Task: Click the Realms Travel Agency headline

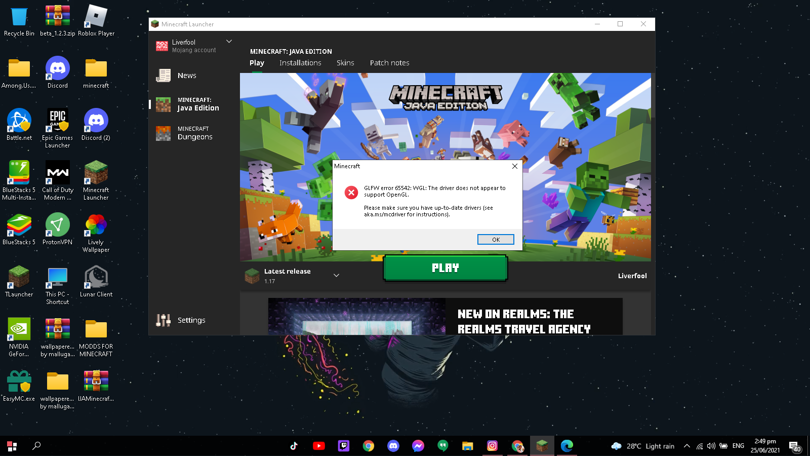Action: 524,322
